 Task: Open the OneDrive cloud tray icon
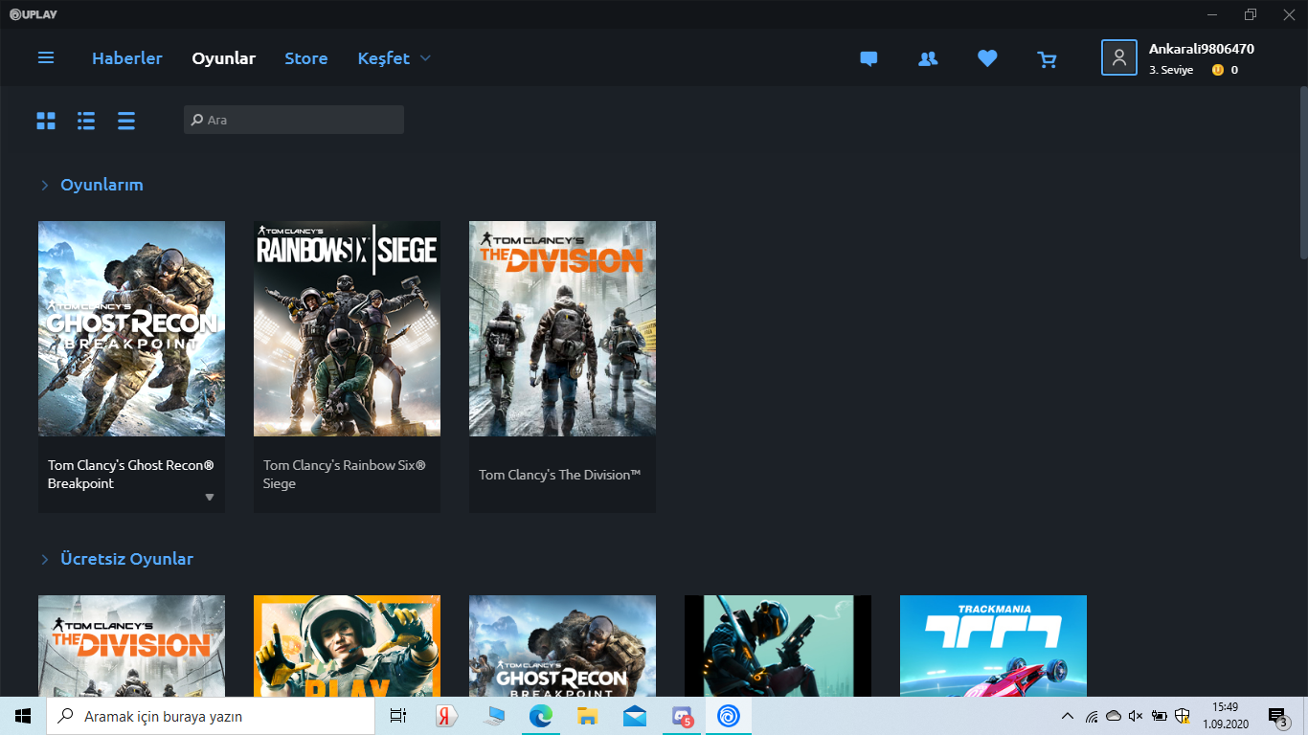click(x=1114, y=716)
